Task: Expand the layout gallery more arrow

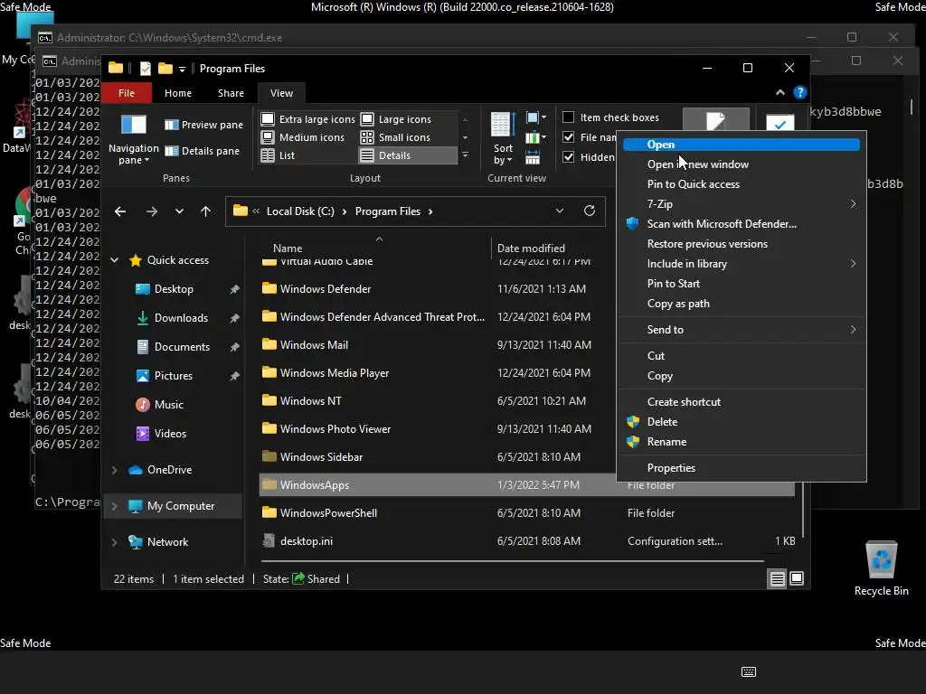Action: coord(466,155)
